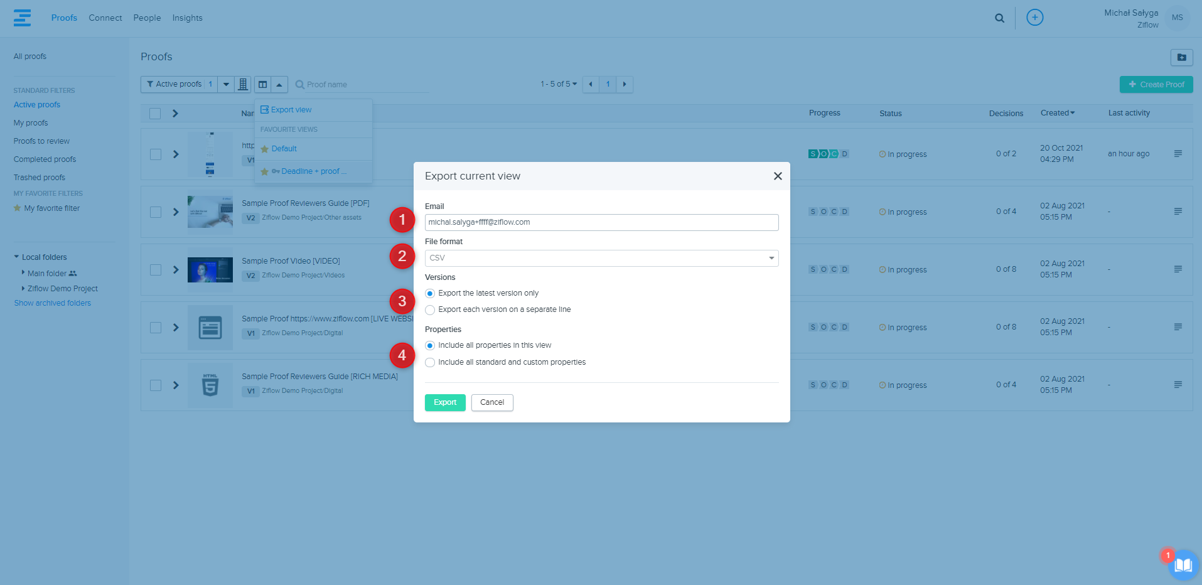Image resolution: width=1202 pixels, height=585 pixels.
Task: Click the search magnifier icon in header
Action: [x=999, y=18]
